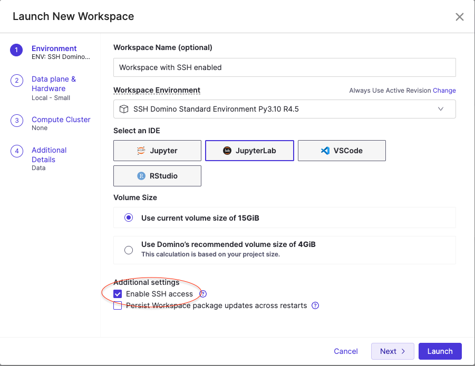The image size is (475, 366).
Task: Click 'This calculation is based on your project size' text
Action: [210, 254]
